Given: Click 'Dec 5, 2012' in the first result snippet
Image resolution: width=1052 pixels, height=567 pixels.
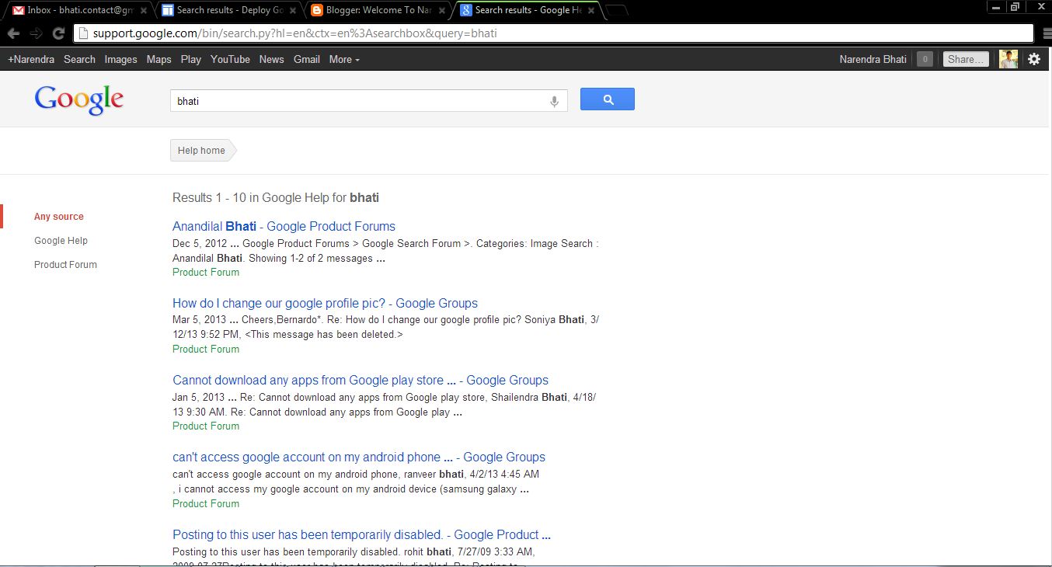Looking at the screenshot, I should (x=200, y=243).
